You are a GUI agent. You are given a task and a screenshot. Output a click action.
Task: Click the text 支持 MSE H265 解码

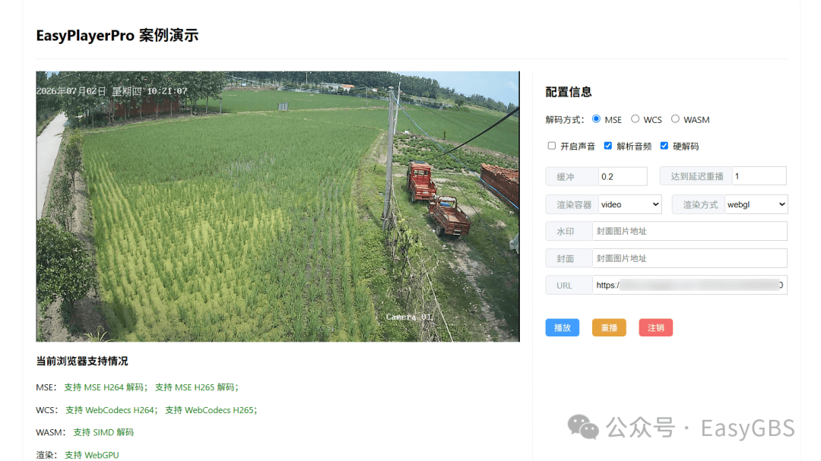[x=195, y=387]
